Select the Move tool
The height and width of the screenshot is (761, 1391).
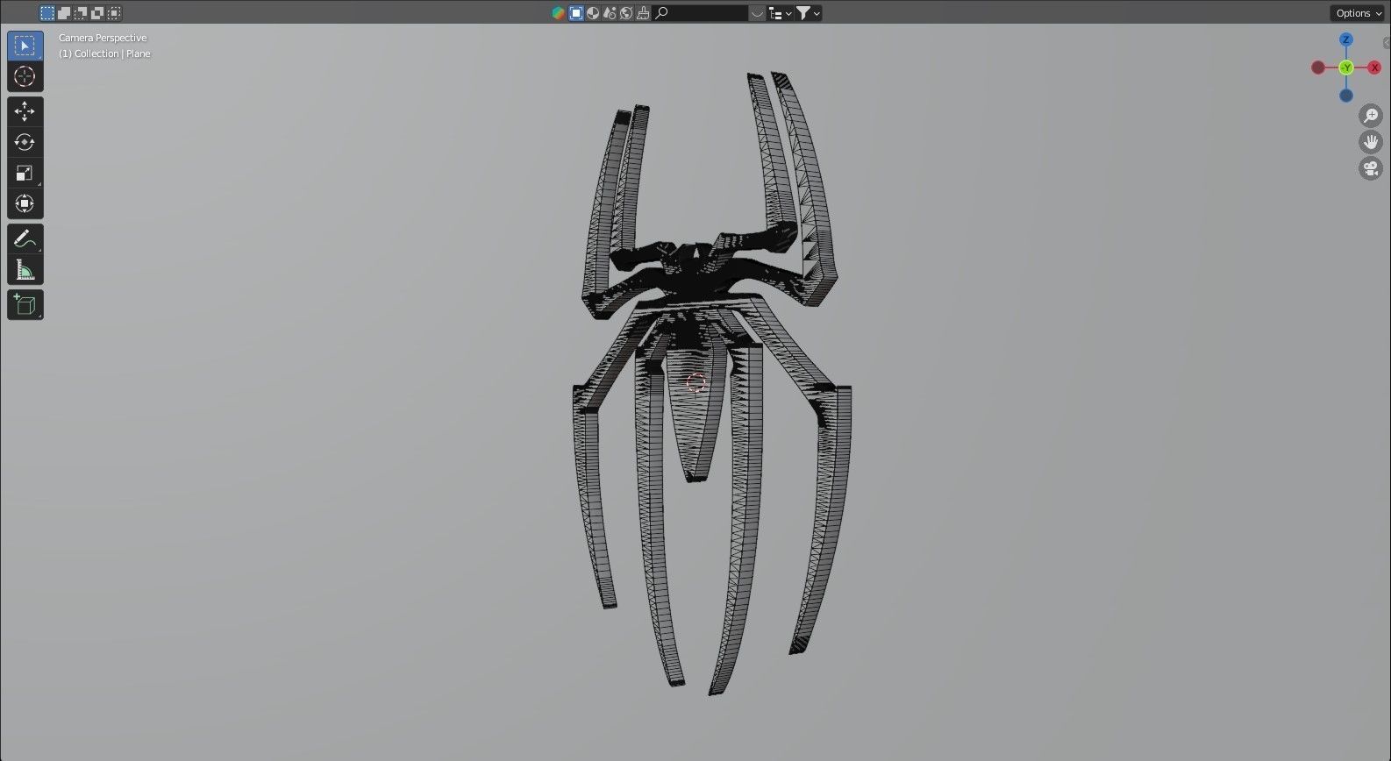point(25,111)
